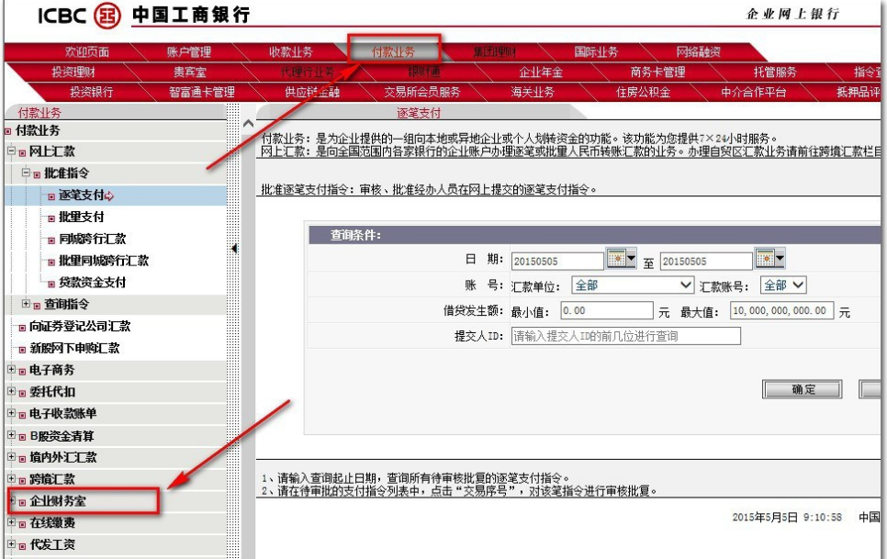Viewport: 887px width, 559px height.
Task: Open the 投资银行 tab
Action: coord(91,92)
